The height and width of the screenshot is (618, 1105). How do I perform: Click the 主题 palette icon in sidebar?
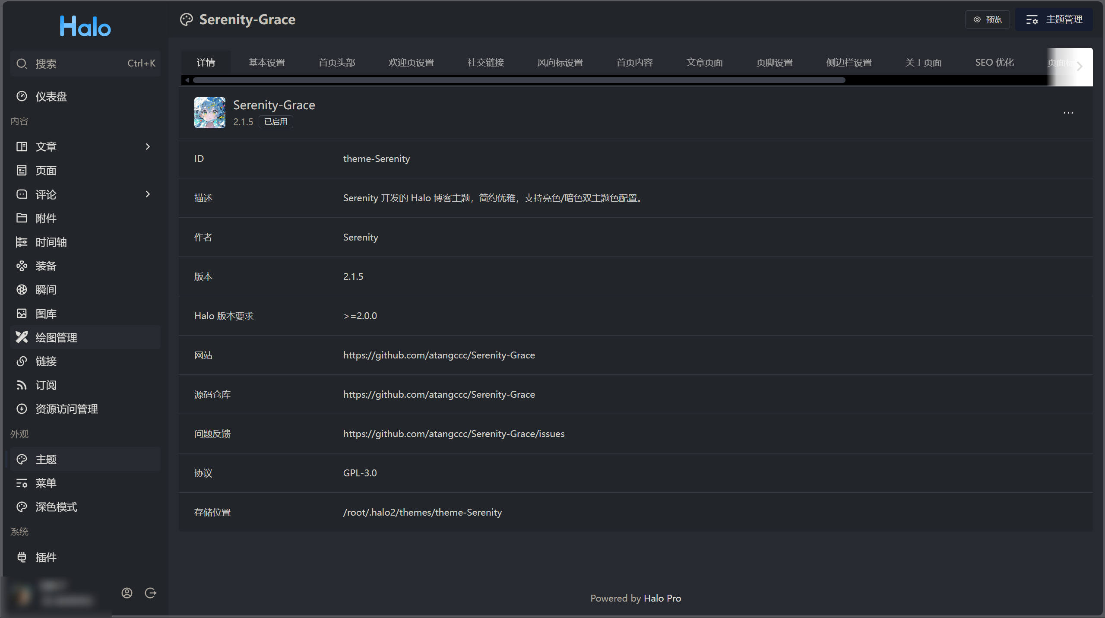click(22, 459)
